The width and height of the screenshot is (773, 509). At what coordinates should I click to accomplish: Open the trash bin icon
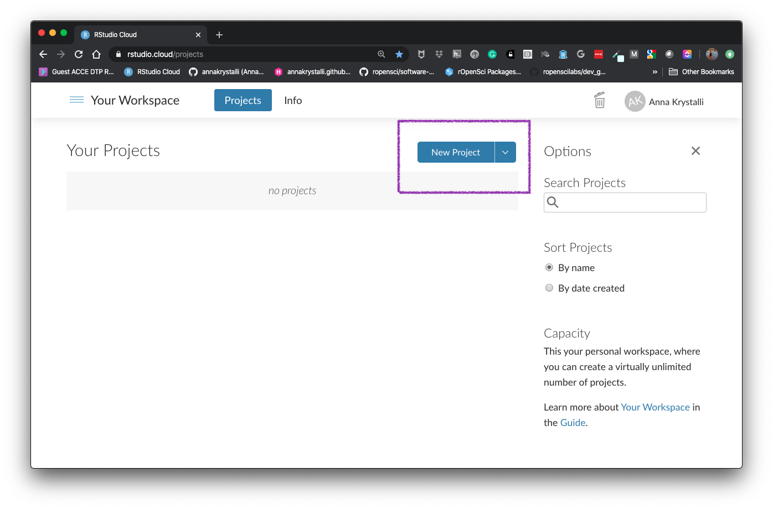click(x=600, y=100)
